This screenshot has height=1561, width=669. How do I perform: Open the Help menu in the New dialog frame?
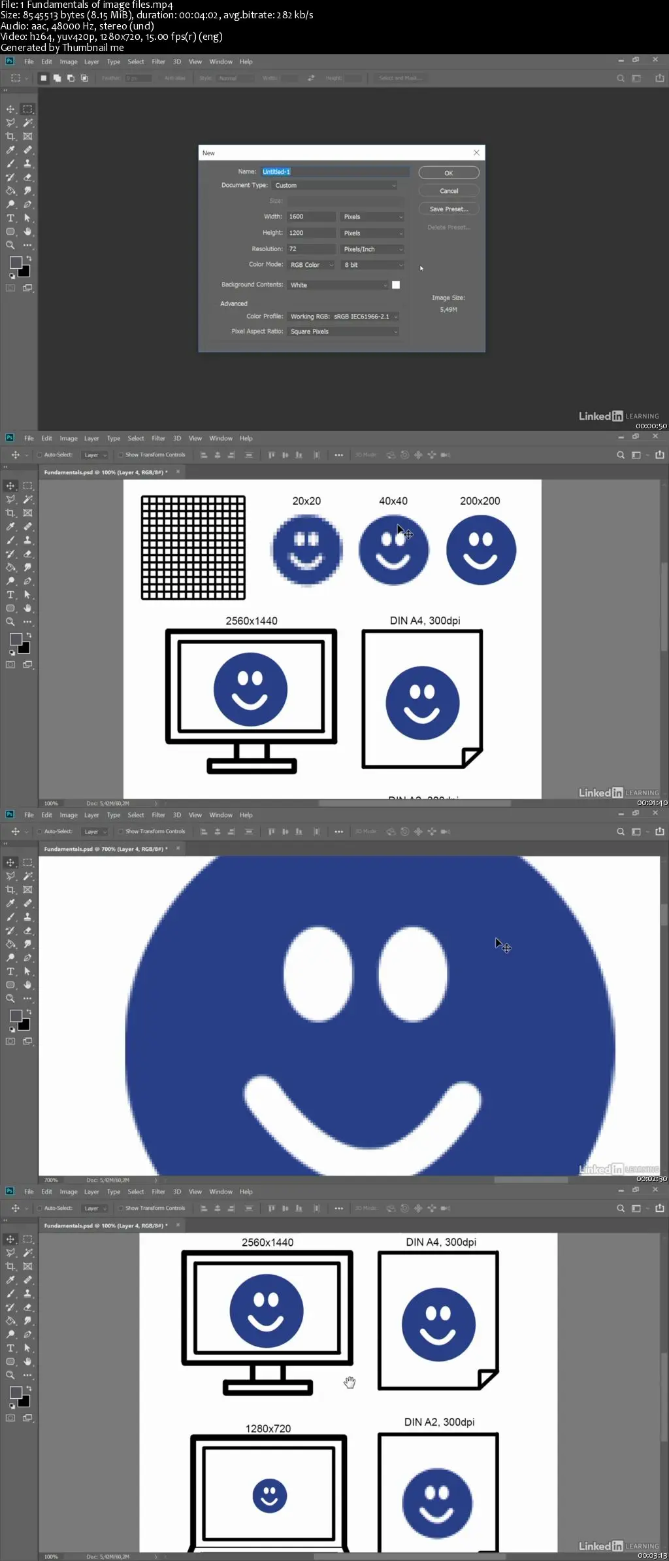click(x=246, y=62)
